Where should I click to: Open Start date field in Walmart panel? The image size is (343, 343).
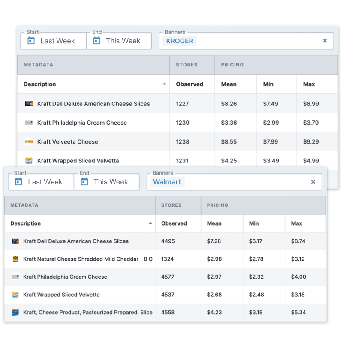click(41, 182)
